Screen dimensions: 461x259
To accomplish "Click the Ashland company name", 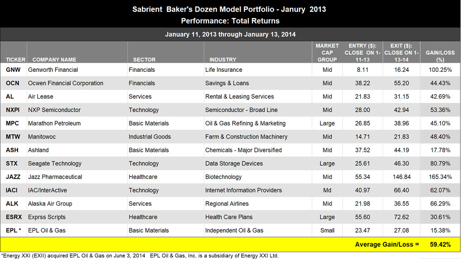I will (38, 151).
